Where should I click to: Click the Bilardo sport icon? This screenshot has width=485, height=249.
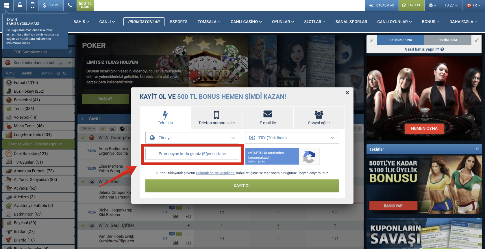coord(9,240)
